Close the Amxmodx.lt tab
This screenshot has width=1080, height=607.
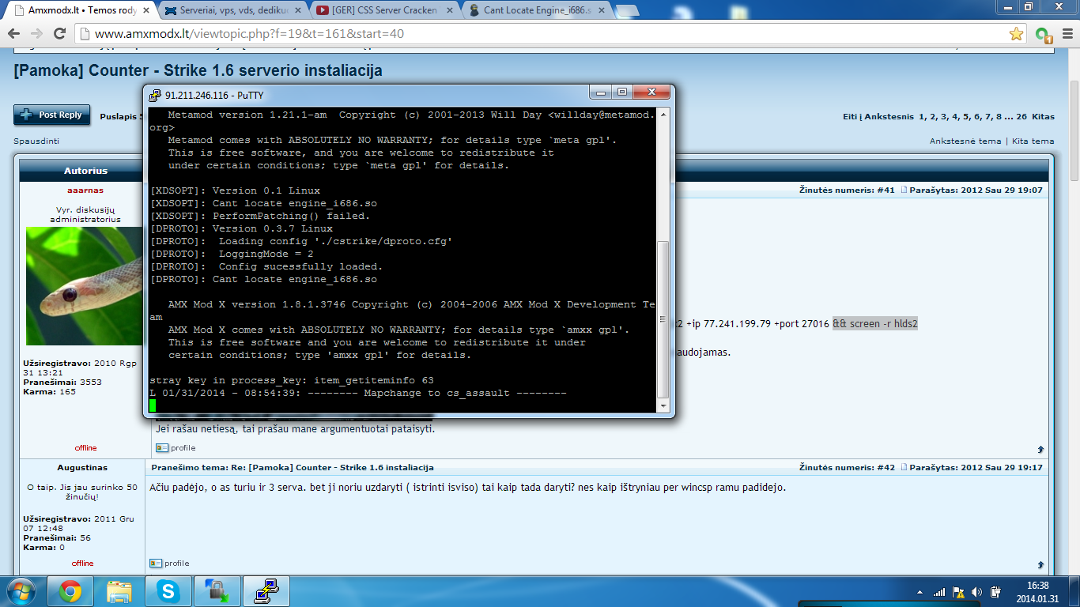[147, 10]
